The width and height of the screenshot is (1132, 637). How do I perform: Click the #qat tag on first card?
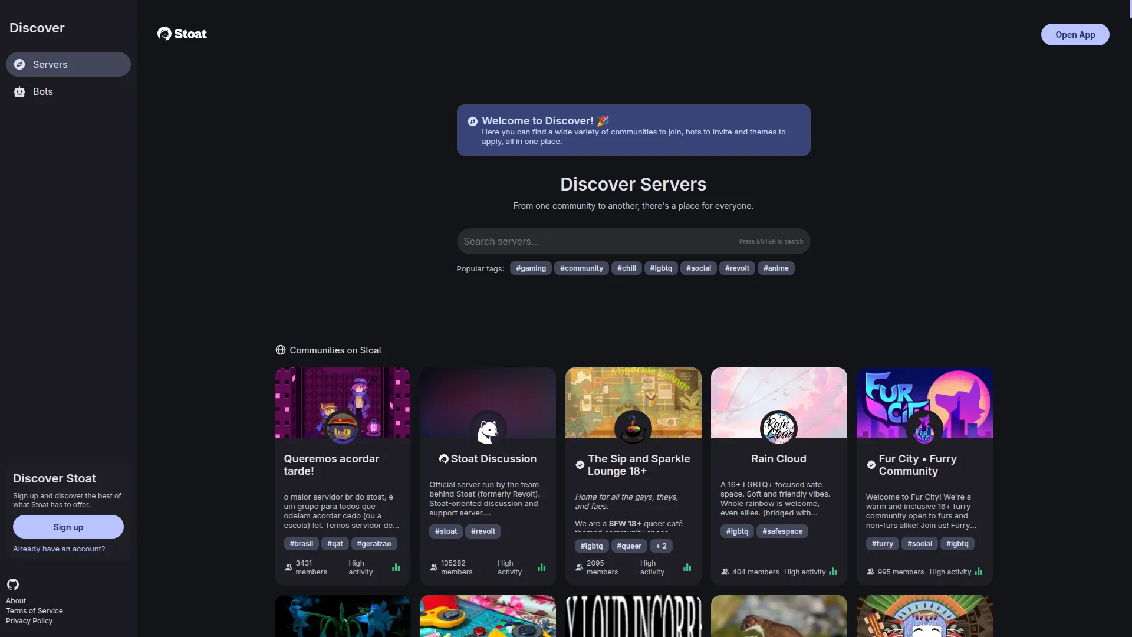335,544
